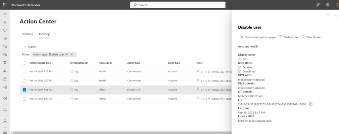The image size is (339, 134).
Task: Open the clock-list history sidebar icon
Action: pyautogui.click(x=5, y=46)
